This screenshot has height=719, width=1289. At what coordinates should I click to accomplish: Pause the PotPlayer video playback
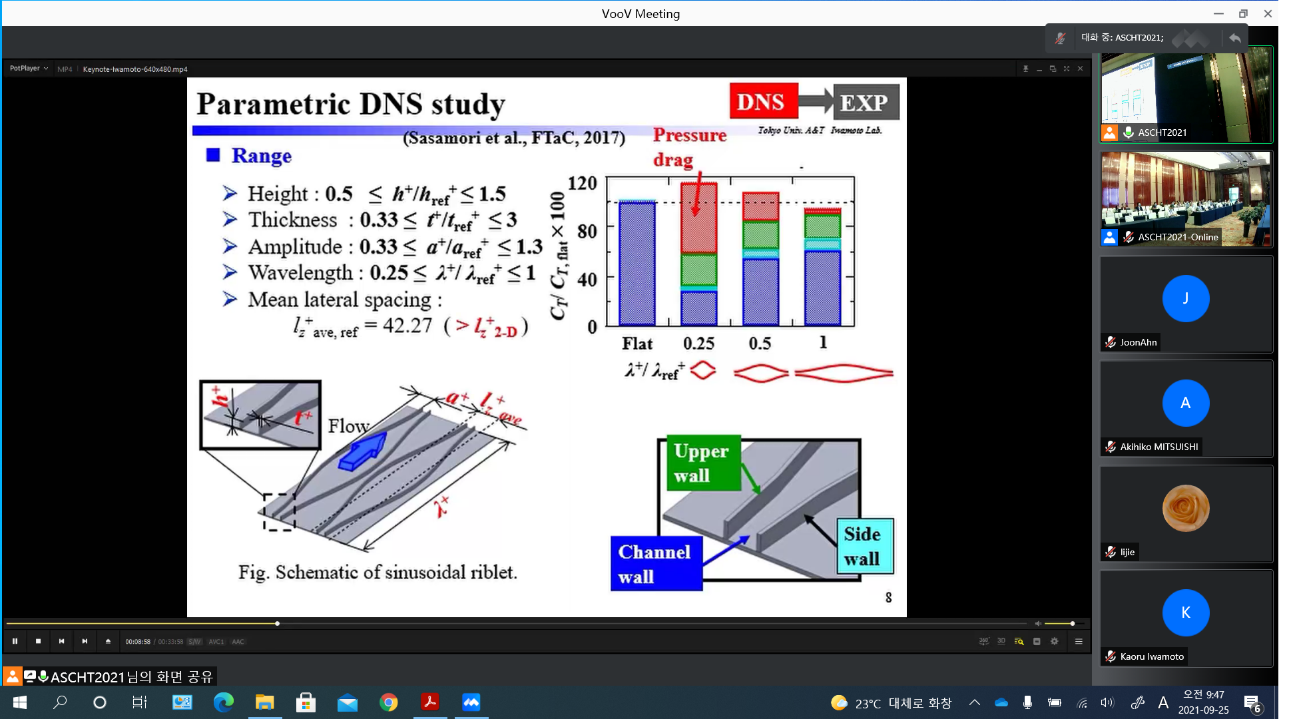coord(15,641)
